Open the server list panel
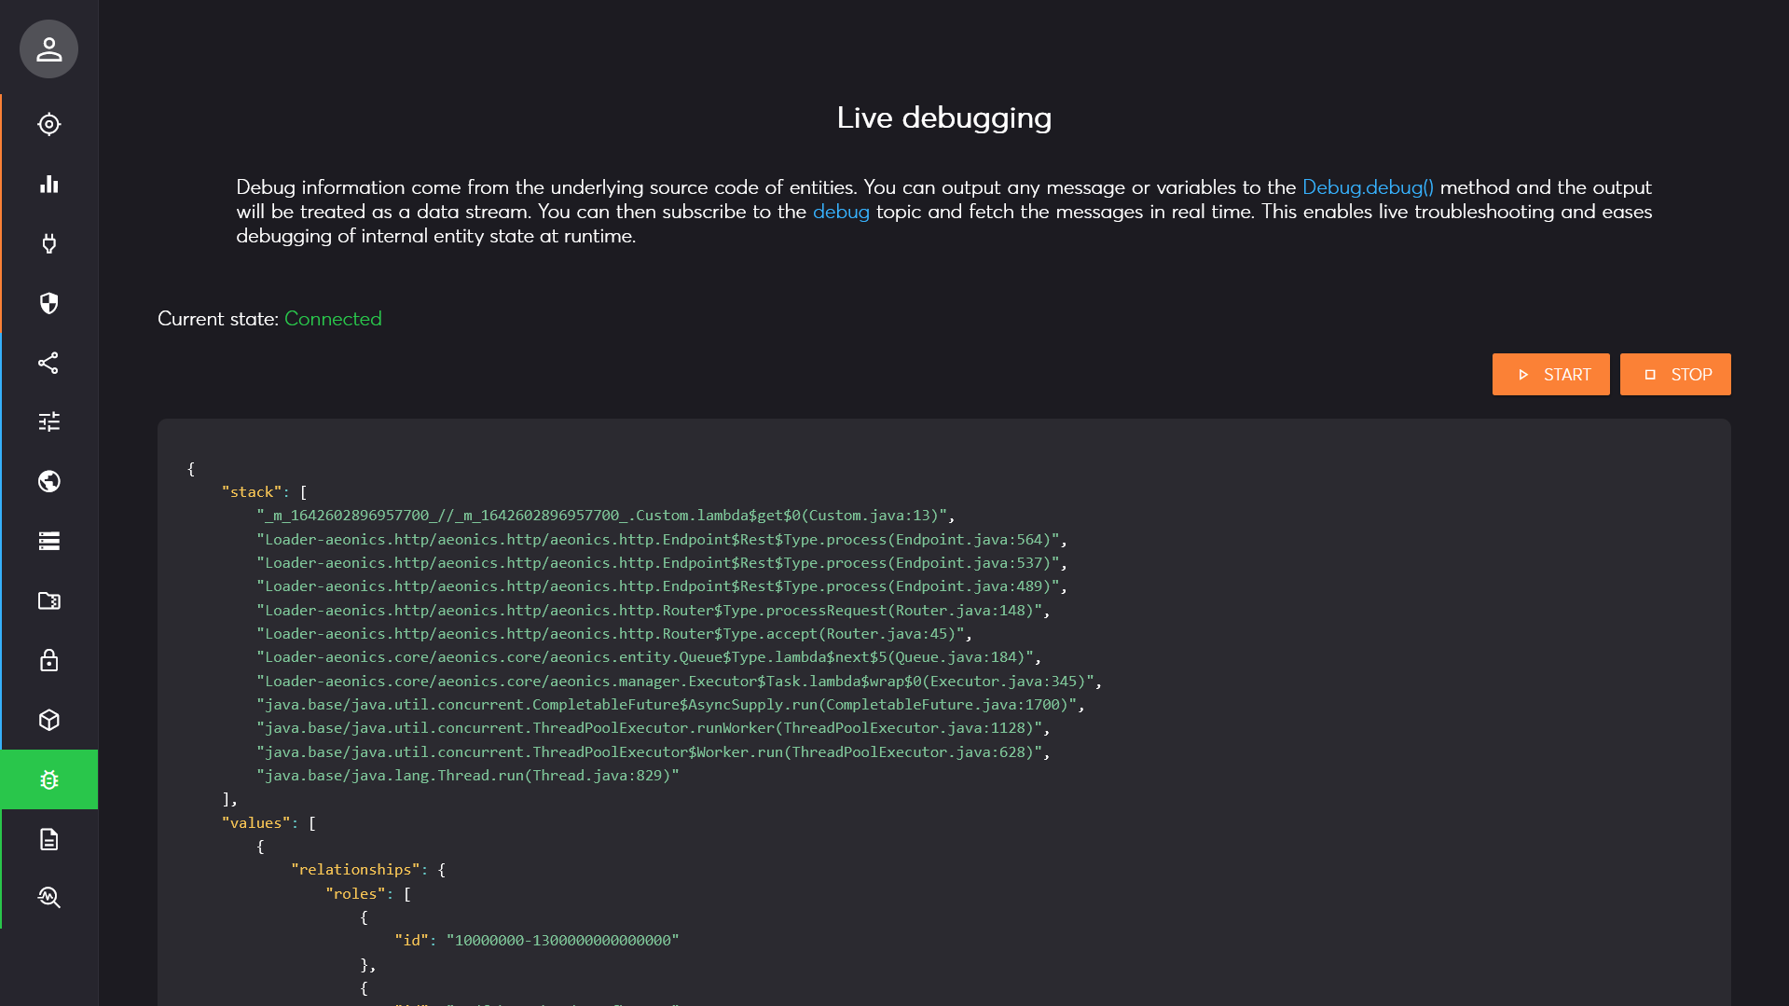The width and height of the screenshot is (1789, 1006). [48, 542]
